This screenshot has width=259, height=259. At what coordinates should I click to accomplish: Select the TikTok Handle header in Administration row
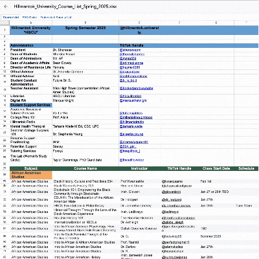(x=139, y=45)
